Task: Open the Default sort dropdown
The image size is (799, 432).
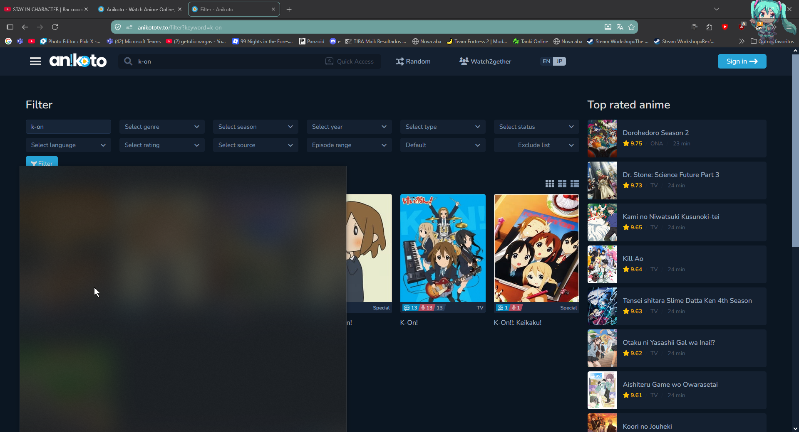Action: pyautogui.click(x=443, y=145)
